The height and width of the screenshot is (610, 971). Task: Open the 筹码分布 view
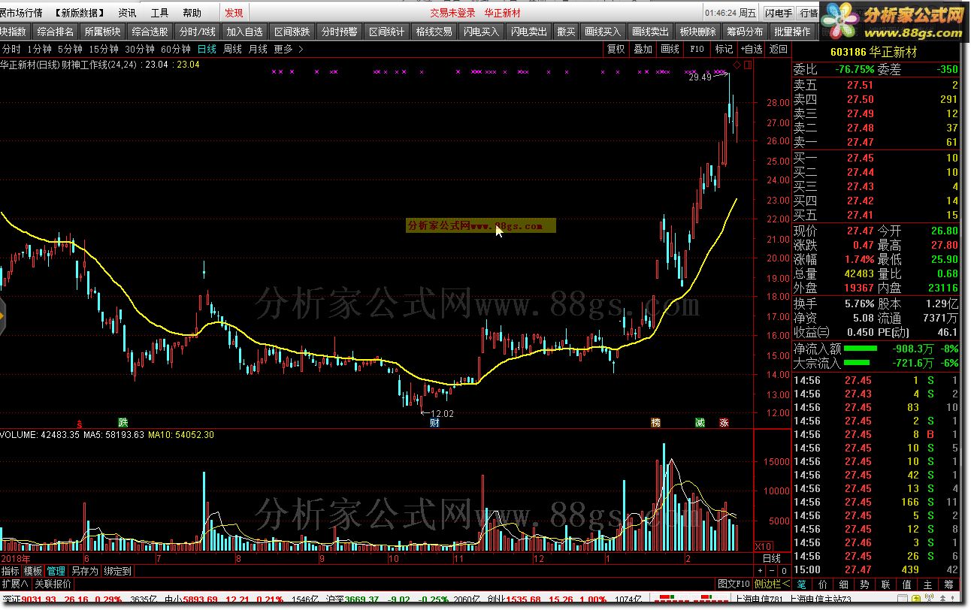point(746,32)
